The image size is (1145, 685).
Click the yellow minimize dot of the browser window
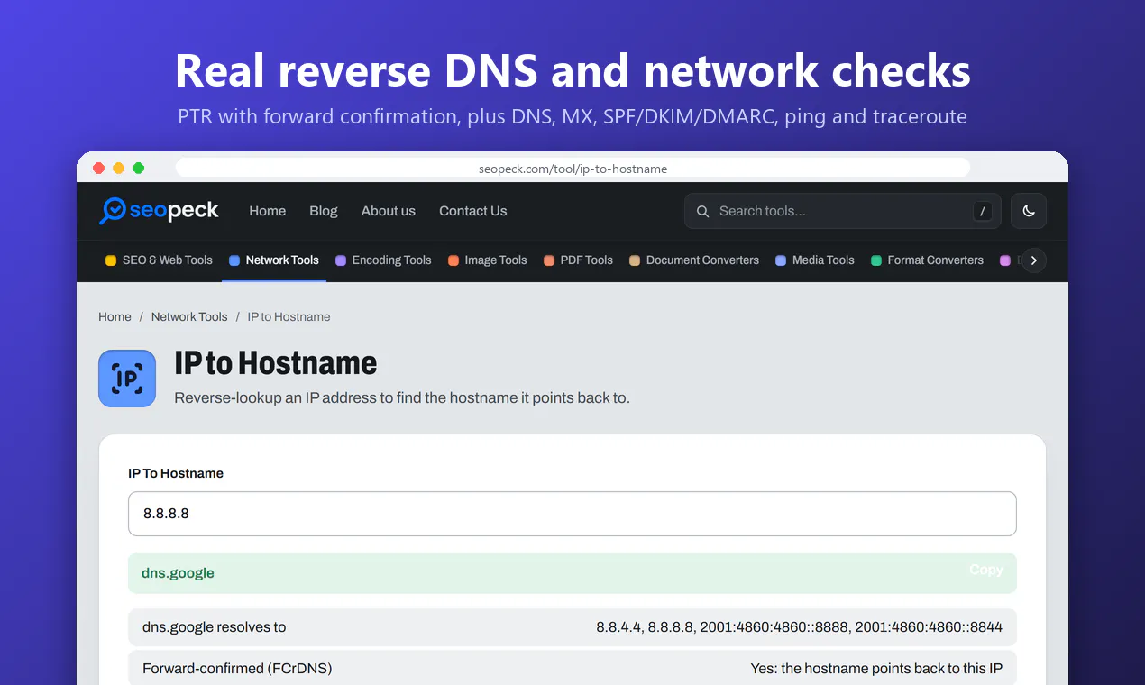(x=119, y=169)
